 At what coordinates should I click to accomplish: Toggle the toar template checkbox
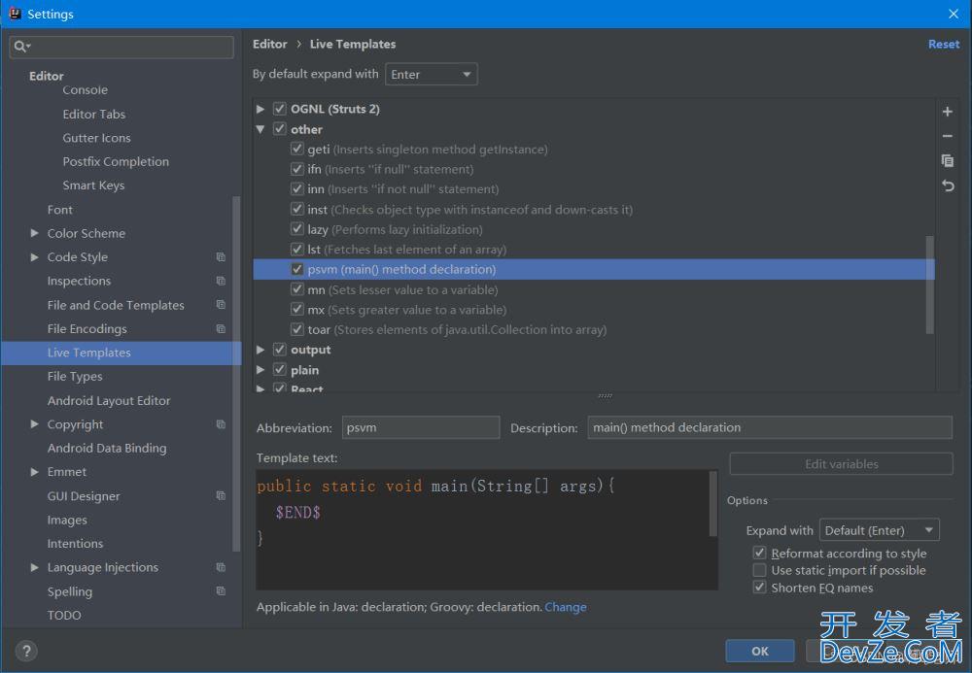(296, 329)
